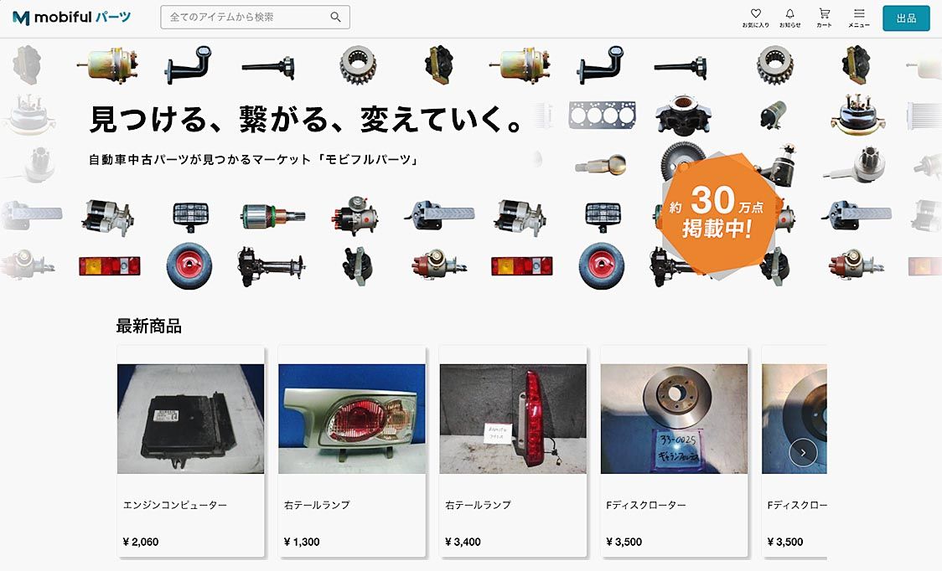Viewport: 942px width, 571px height.
Task: Open the ¥1,300 右テールランプ photo
Action: point(352,419)
